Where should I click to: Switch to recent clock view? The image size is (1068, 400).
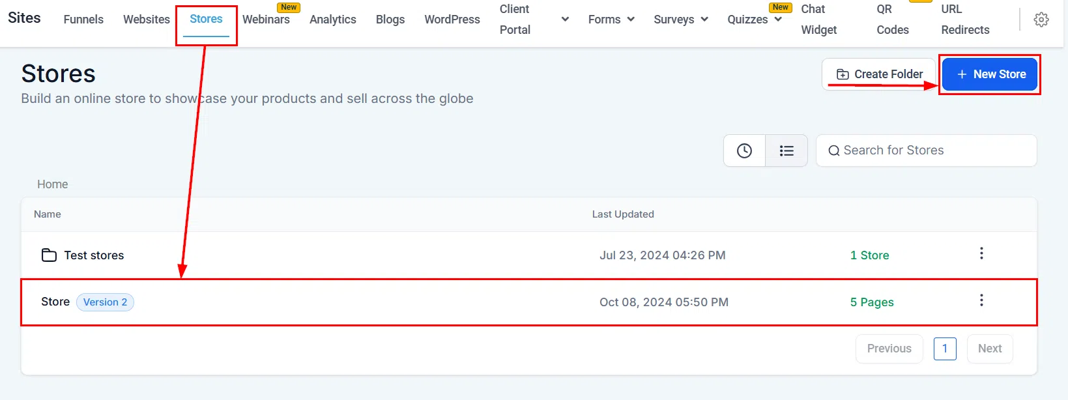(x=744, y=150)
